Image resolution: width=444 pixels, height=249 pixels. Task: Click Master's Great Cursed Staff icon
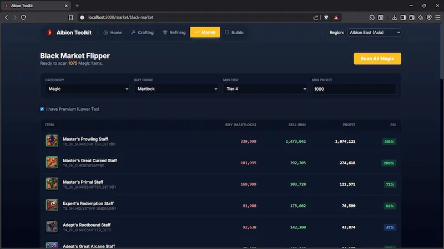click(x=52, y=162)
